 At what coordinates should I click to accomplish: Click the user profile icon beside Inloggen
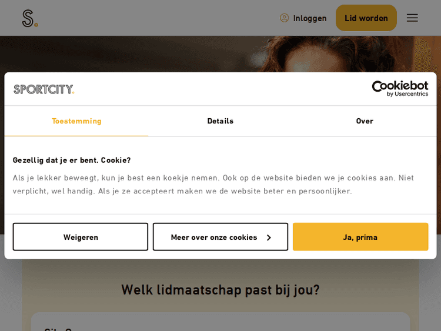[x=285, y=18]
